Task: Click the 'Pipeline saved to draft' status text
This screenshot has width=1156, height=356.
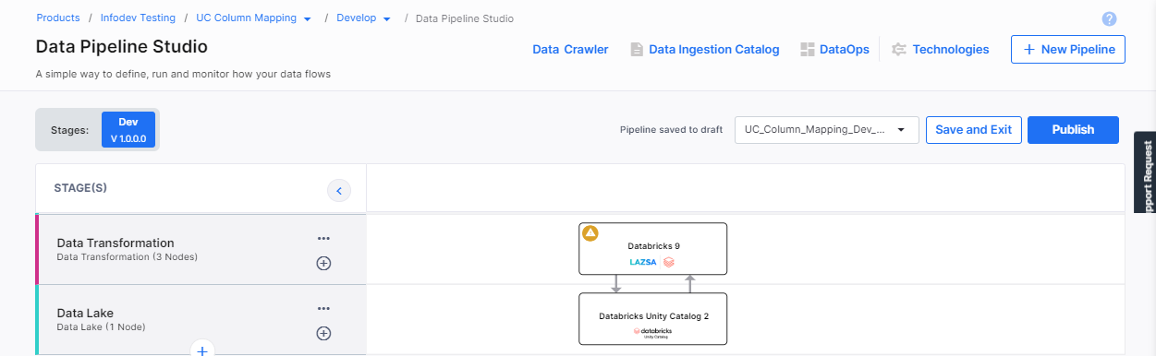Action: point(671,130)
